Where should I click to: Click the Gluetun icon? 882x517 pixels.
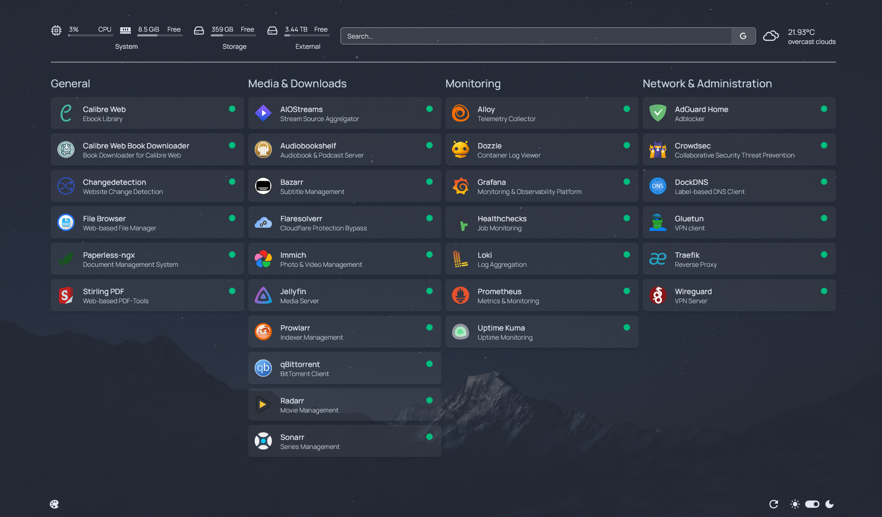658,222
